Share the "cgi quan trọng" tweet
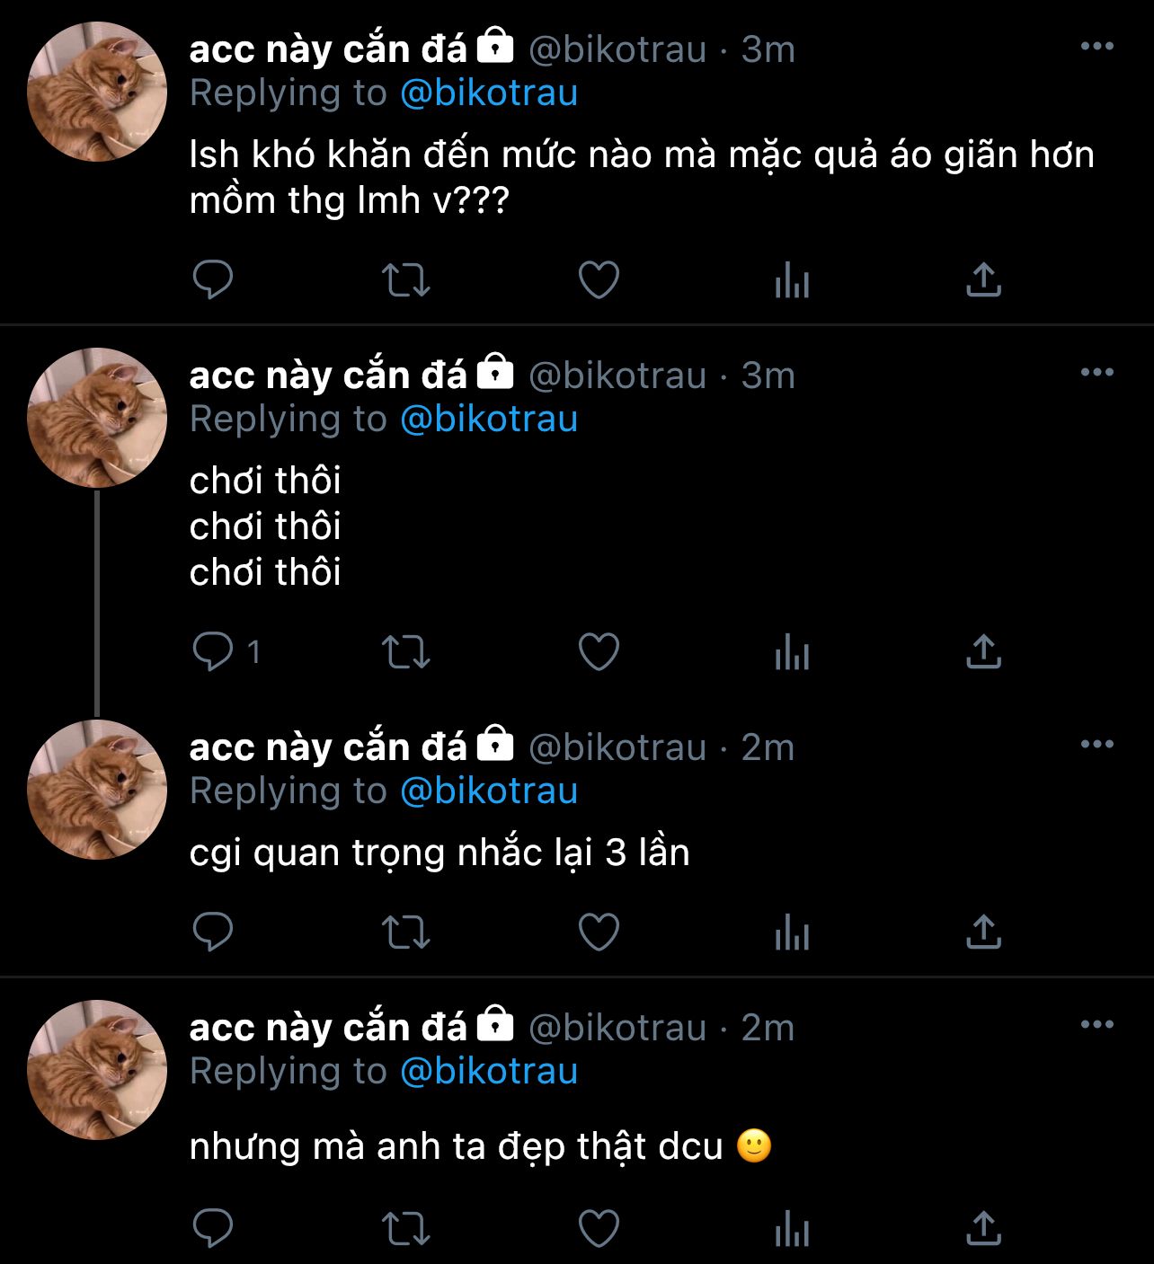This screenshot has height=1264, width=1154. click(983, 933)
